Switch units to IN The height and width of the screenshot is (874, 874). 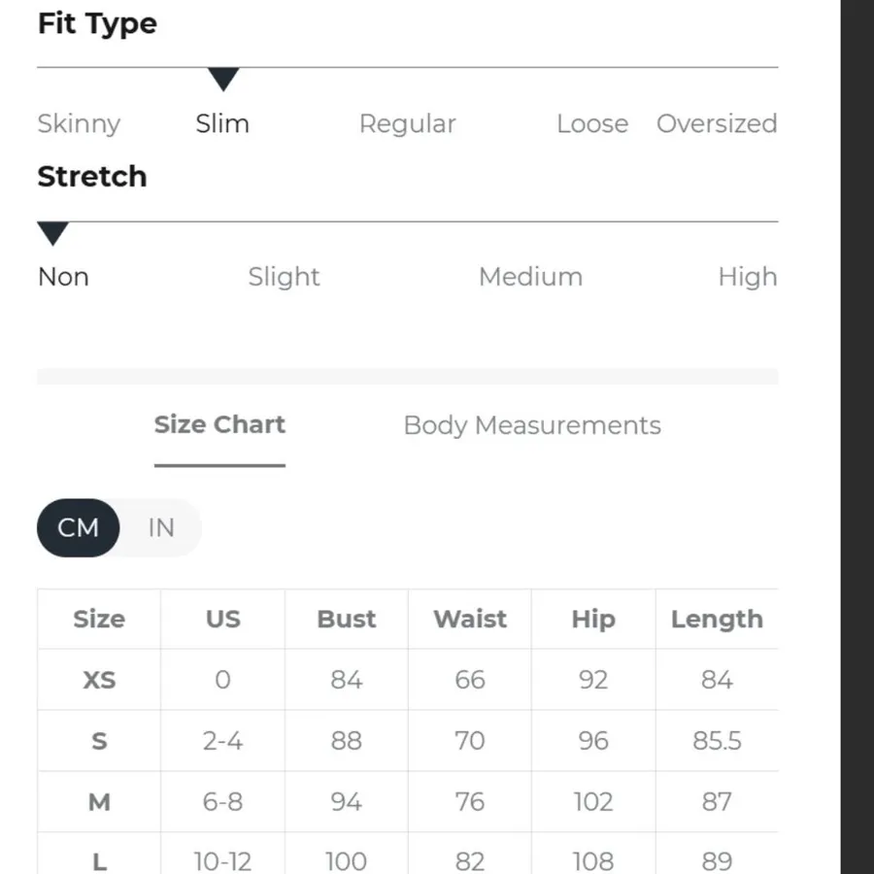pyautogui.click(x=161, y=527)
